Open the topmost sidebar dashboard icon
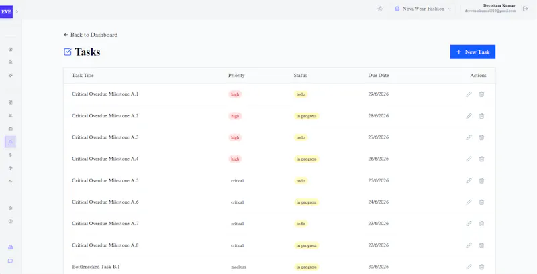 pyautogui.click(x=10, y=49)
